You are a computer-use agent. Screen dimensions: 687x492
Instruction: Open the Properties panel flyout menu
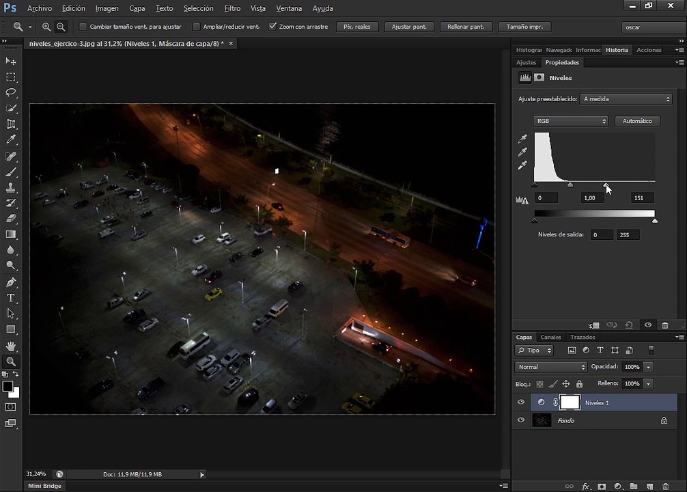click(680, 63)
